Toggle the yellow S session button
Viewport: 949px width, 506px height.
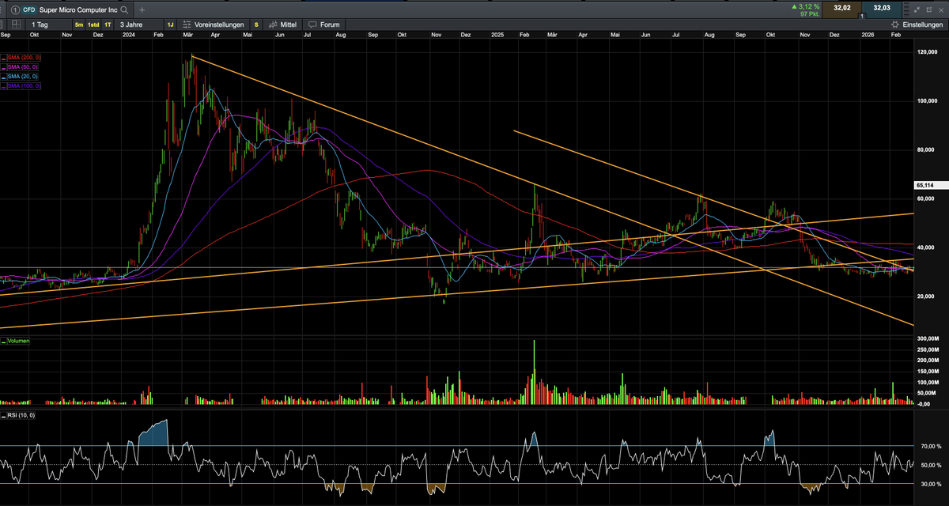coord(255,25)
